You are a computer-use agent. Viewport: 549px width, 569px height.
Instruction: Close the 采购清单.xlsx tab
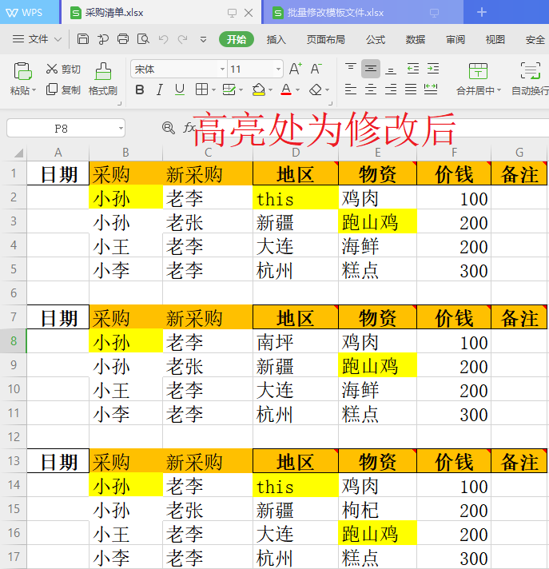(x=249, y=13)
